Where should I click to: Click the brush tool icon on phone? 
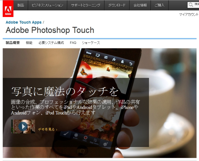[x=66, y=134]
